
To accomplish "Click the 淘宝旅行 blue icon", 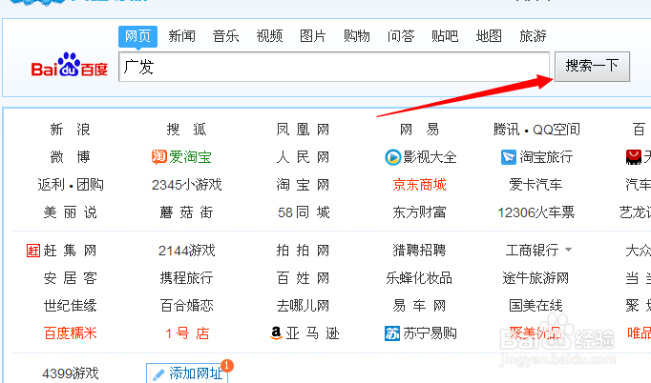I will [x=509, y=157].
